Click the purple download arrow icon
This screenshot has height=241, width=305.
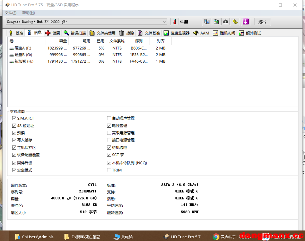246,22
